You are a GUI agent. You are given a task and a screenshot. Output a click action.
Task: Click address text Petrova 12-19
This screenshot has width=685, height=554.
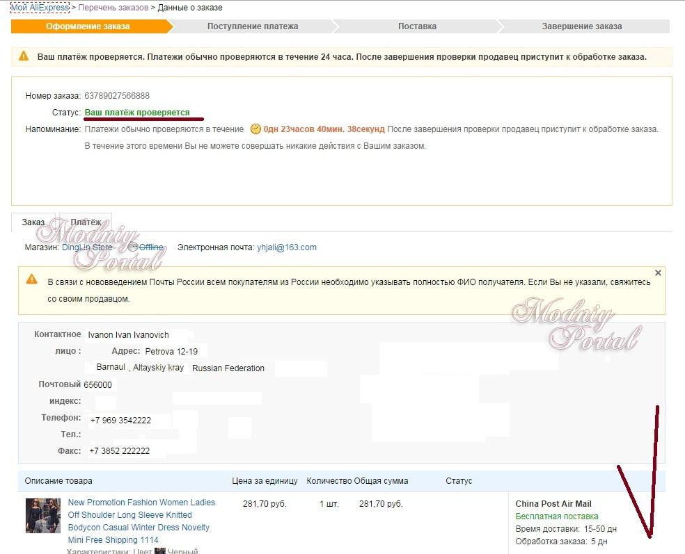tap(171, 352)
